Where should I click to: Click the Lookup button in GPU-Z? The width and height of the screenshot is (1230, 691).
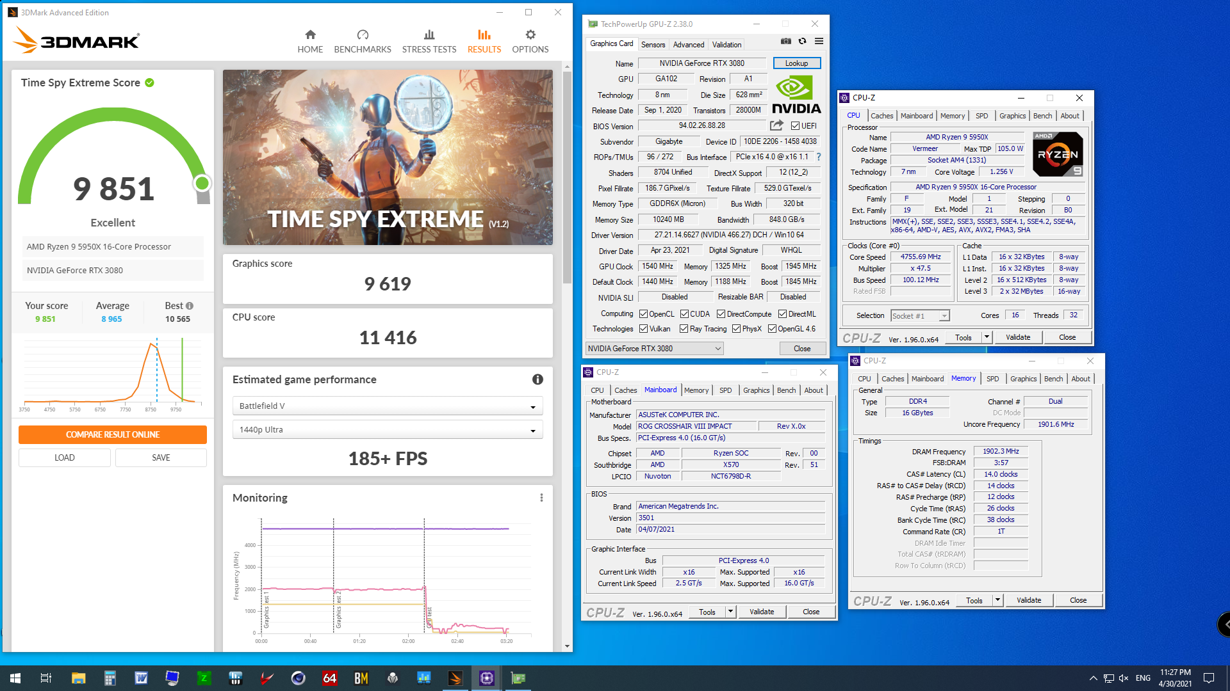tap(796, 63)
